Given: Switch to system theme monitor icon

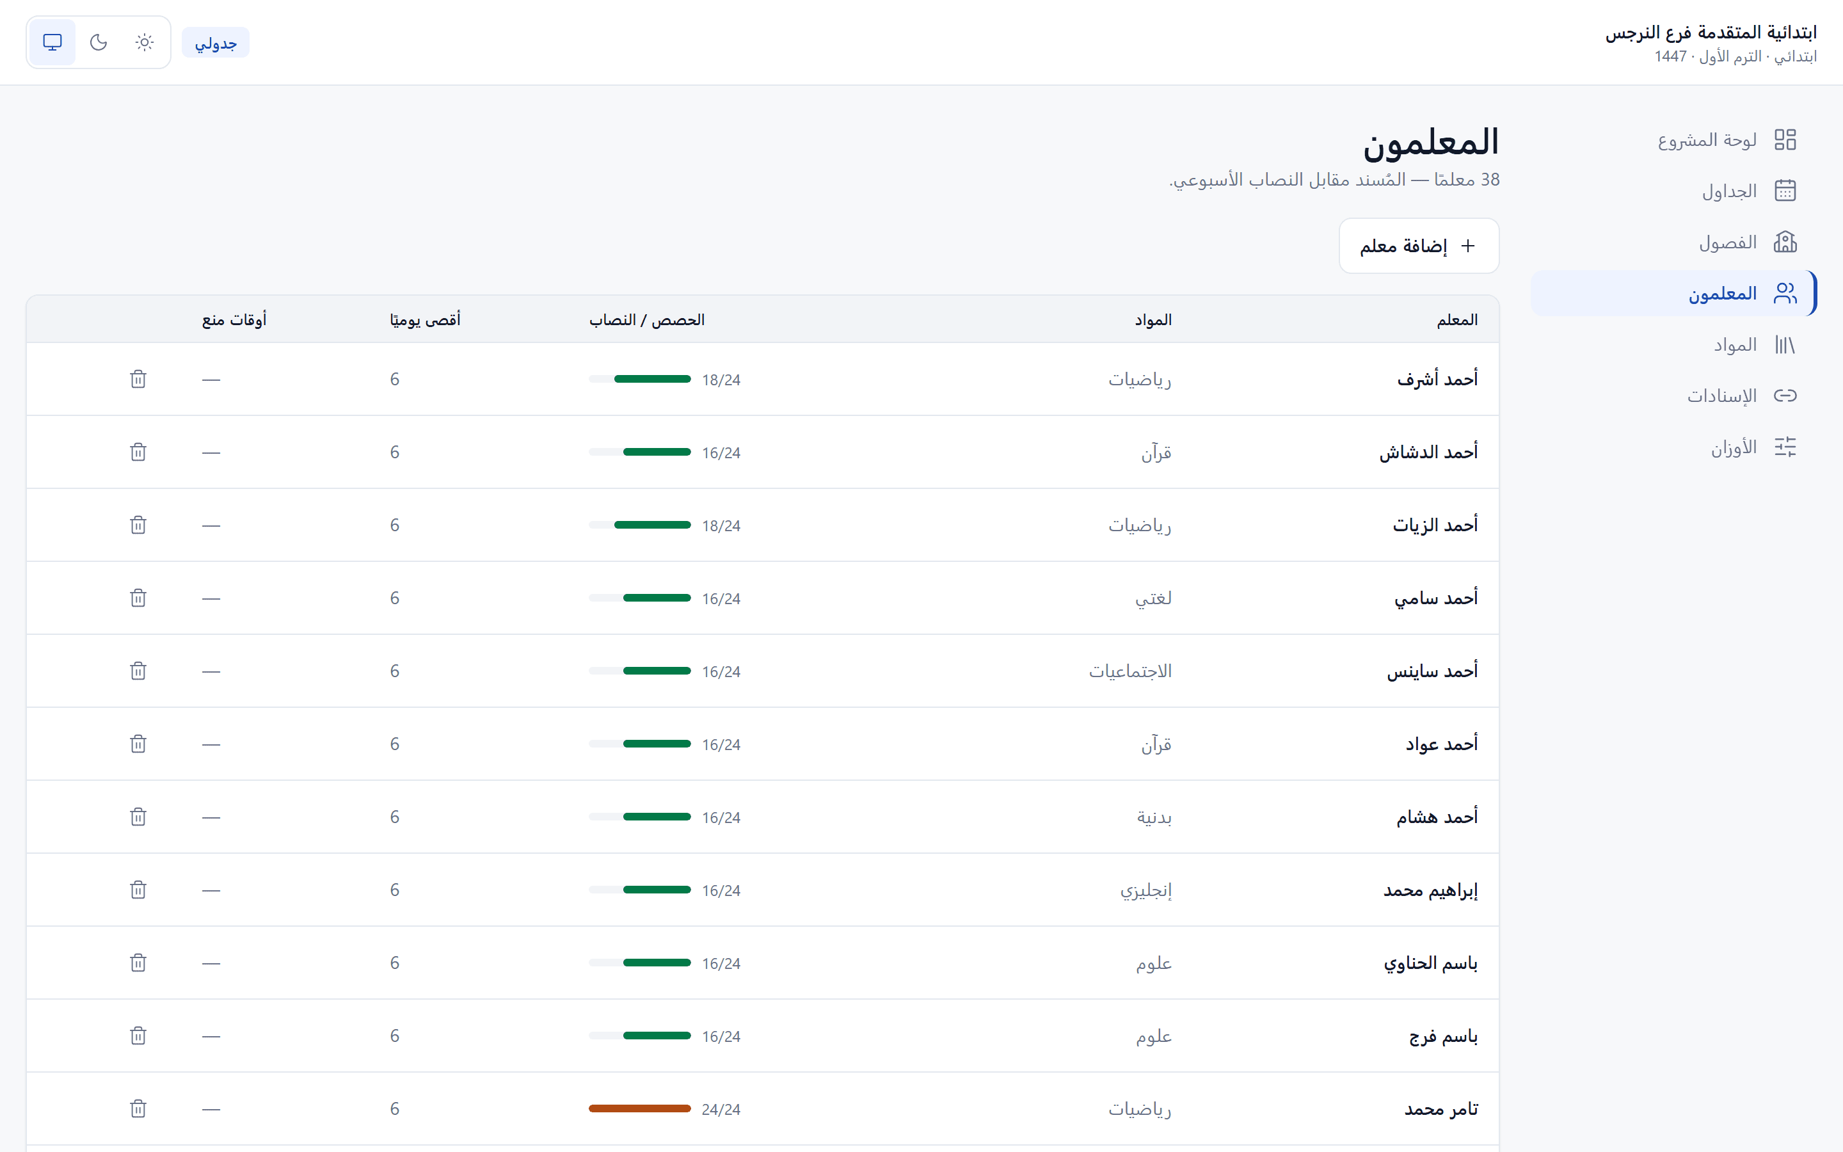Looking at the screenshot, I should [x=52, y=42].
